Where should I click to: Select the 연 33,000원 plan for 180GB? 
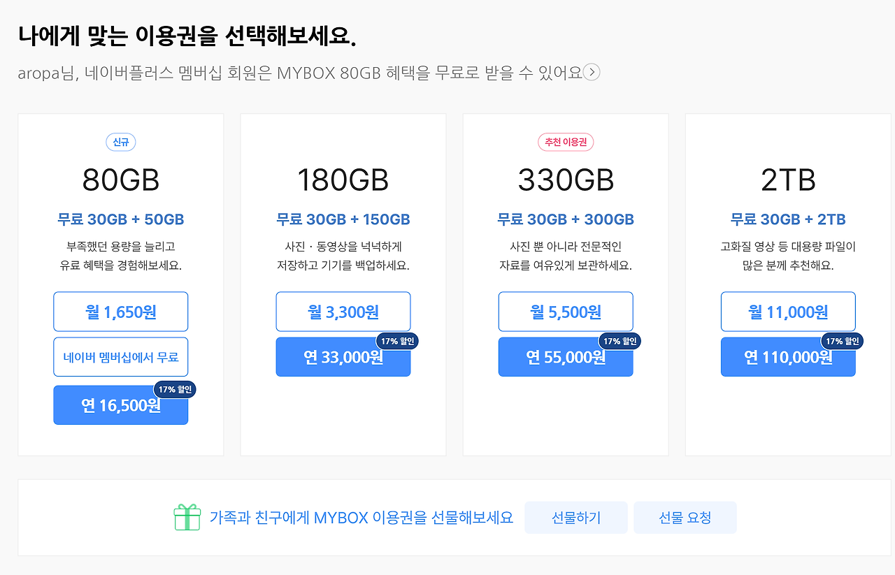(x=343, y=357)
